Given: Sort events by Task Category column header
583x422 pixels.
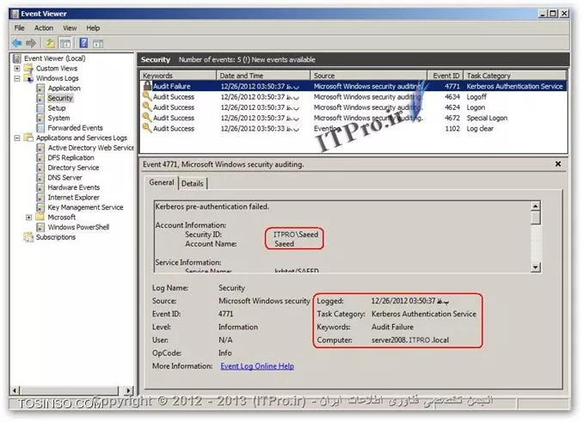Looking at the screenshot, I should (515, 76).
